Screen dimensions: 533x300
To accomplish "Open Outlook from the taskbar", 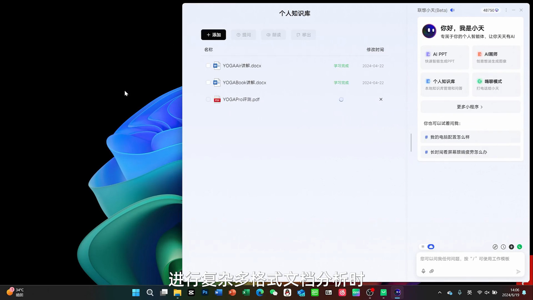I will 301,293.
